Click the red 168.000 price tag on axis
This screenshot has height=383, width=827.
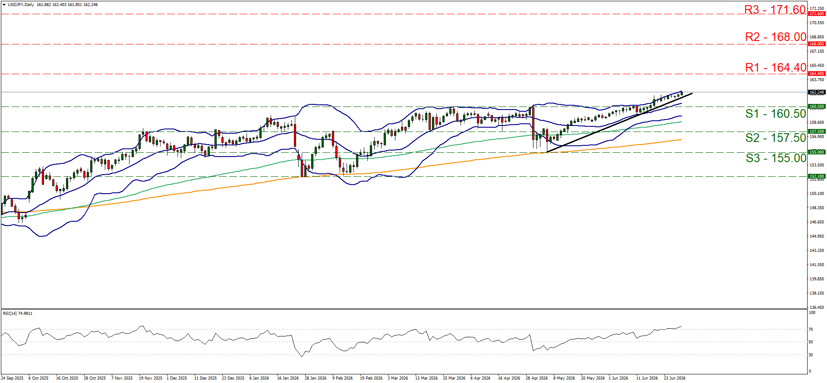pyautogui.click(x=816, y=44)
